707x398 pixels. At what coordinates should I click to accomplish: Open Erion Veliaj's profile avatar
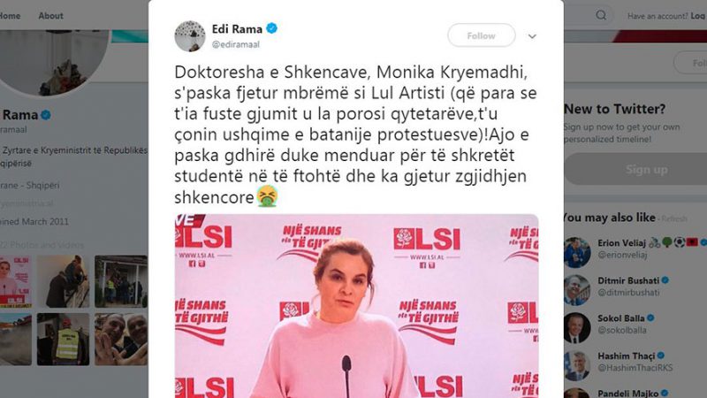(x=577, y=252)
